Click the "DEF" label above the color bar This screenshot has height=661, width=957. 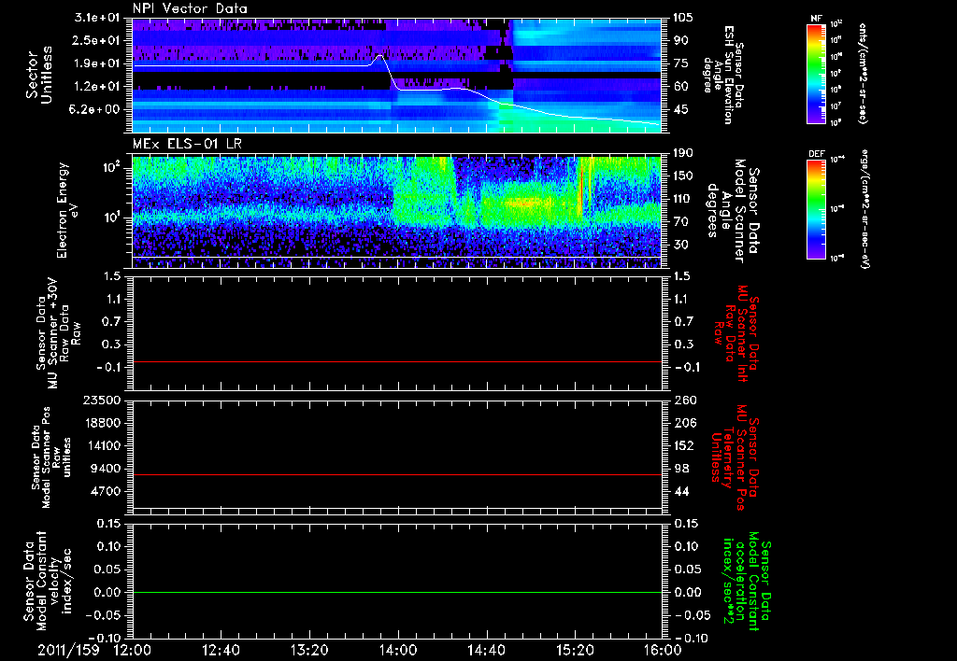pyautogui.click(x=817, y=154)
